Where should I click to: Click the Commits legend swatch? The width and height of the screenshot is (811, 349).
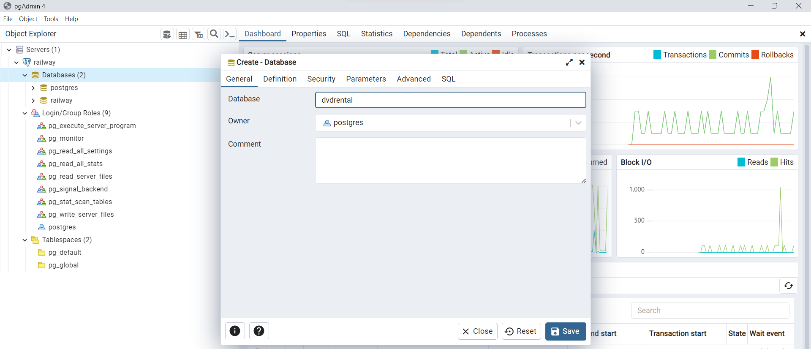713,55
